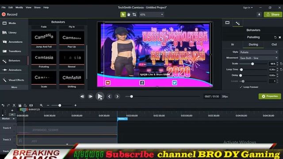Select the Reveal behavior thumbnail
Image resolution: width=283 pixels, height=159 pixels.
point(72,57)
